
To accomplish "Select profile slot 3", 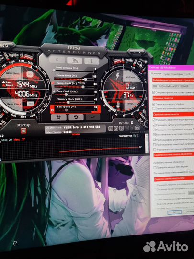I will point(121,129).
